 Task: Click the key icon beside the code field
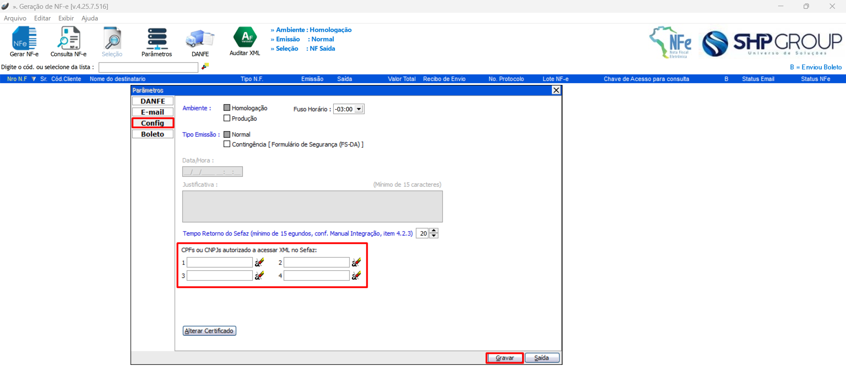pyautogui.click(x=205, y=66)
